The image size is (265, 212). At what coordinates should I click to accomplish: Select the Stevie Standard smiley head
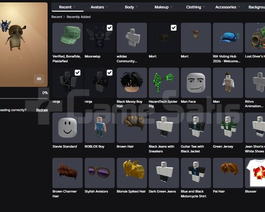pyautogui.click(x=68, y=128)
